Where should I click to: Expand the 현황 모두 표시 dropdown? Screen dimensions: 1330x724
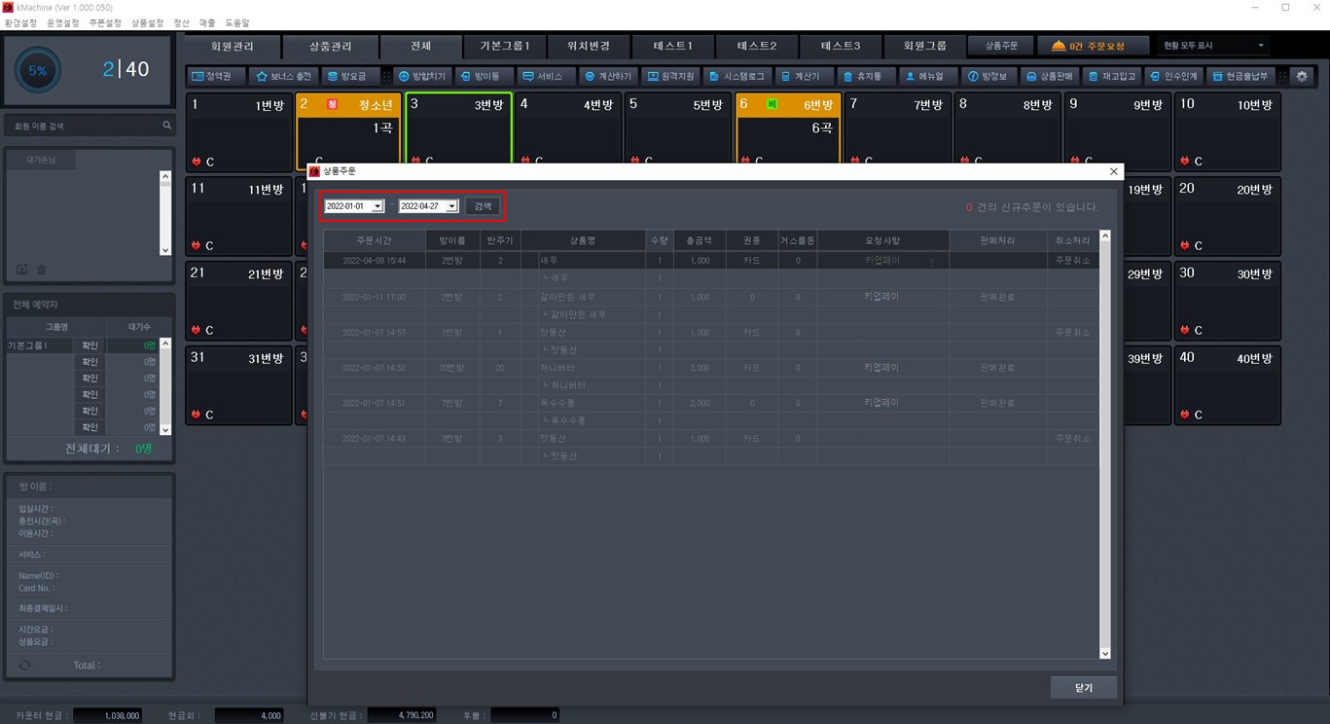click(x=1261, y=46)
